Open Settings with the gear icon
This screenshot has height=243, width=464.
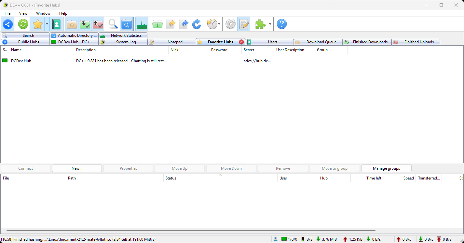(x=231, y=24)
